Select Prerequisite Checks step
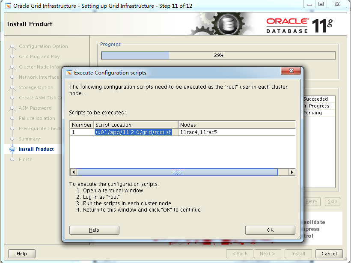 [x=40, y=129]
